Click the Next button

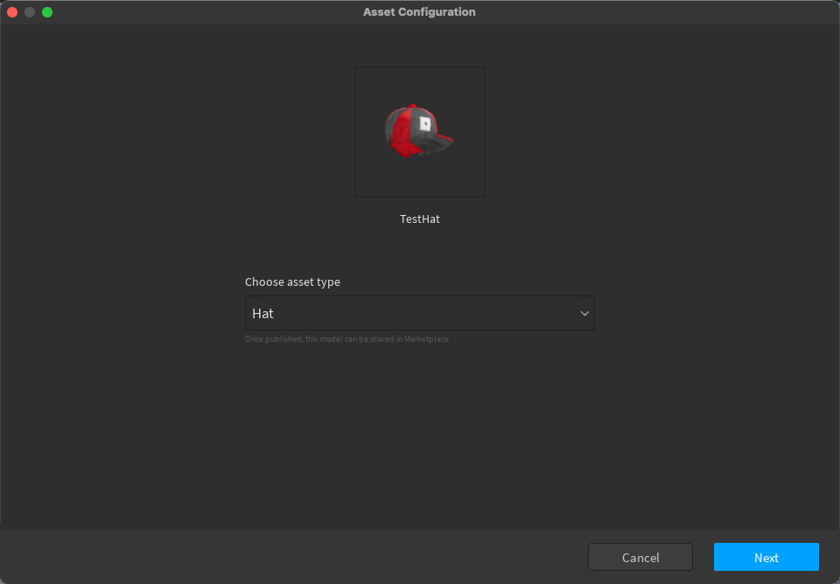pos(766,557)
